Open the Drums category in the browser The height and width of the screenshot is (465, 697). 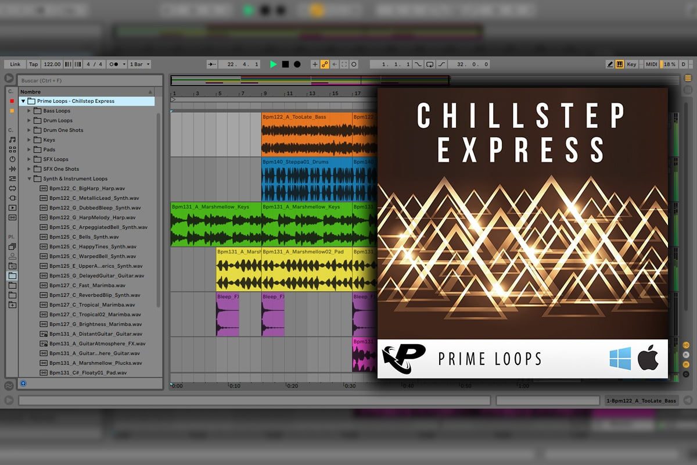[12, 149]
